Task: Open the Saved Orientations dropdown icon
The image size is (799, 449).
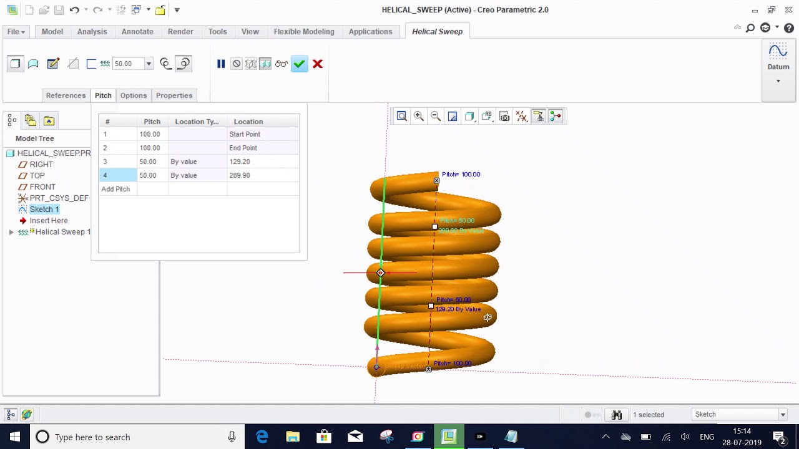Action: pyautogui.click(x=487, y=116)
